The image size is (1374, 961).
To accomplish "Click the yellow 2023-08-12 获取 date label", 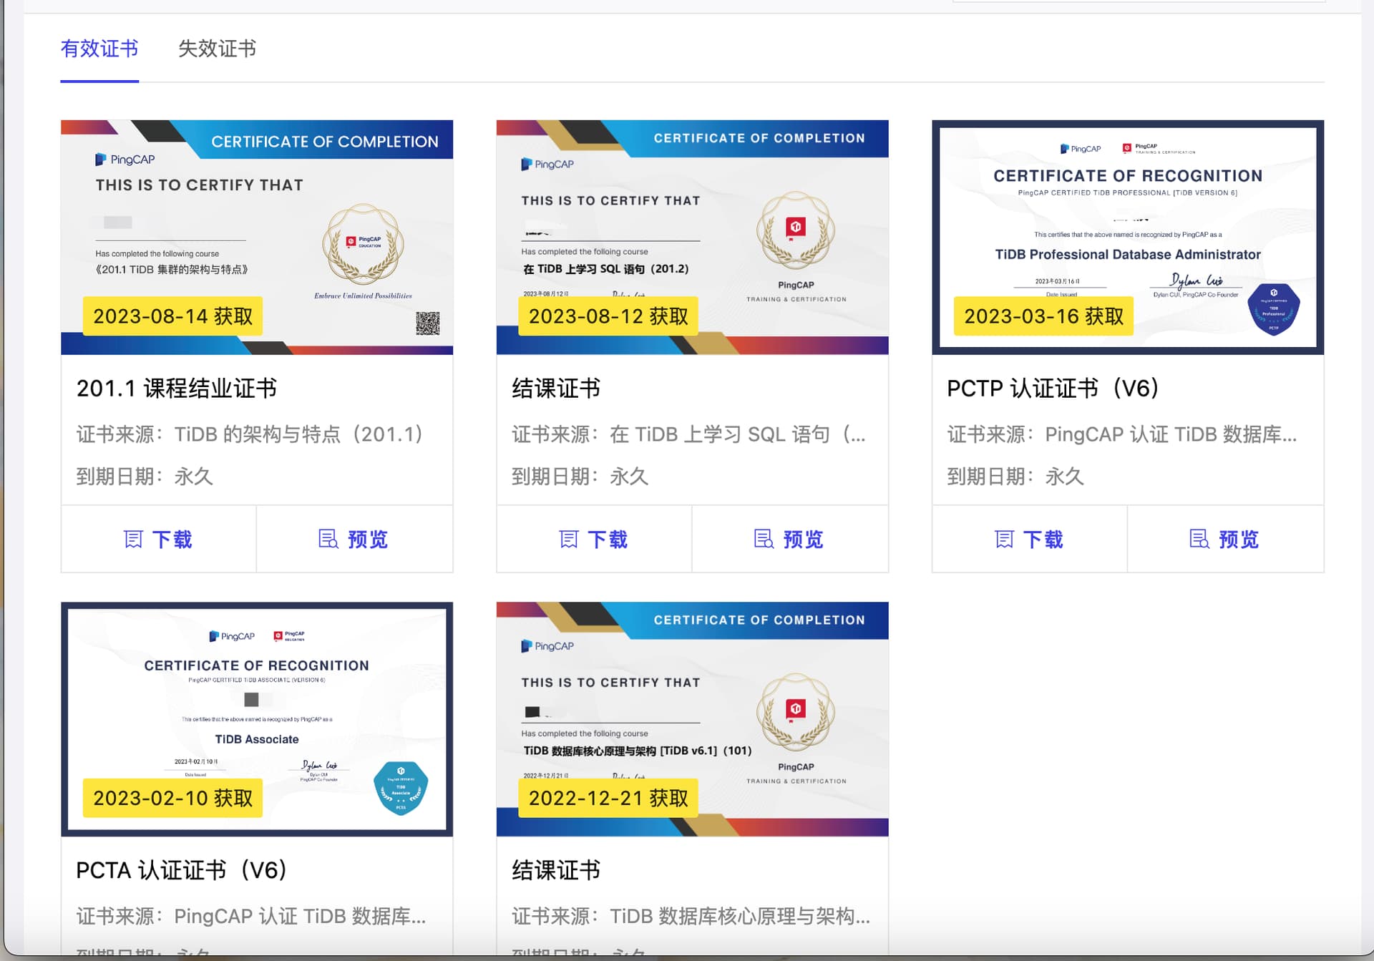I will [608, 316].
